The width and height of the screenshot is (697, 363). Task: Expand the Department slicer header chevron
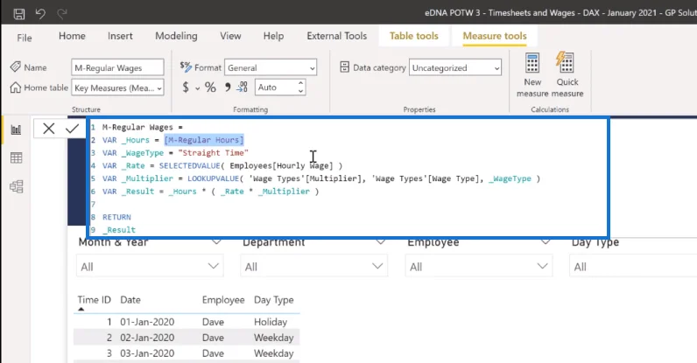[x=381, y=242]
